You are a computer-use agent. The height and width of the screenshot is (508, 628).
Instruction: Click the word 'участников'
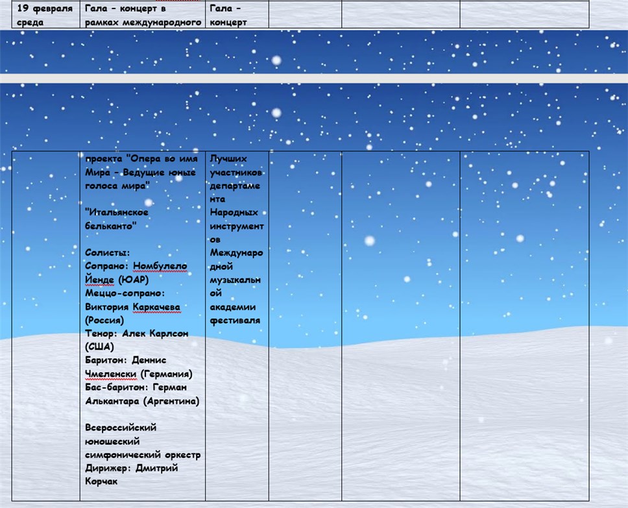click(x=236, y=173)
